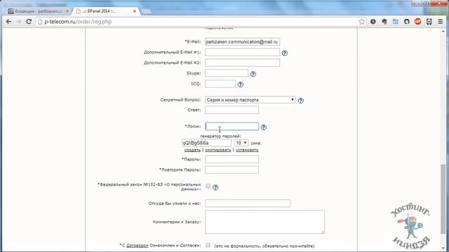Switch to the Входящие partizanen tab
The height and width of the screenshot is (252, 449).
point(39,11)
